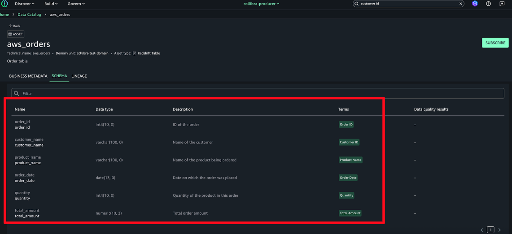Screen dimensions: 512x234
Task: Click the Filter field magnifier icon
Action: click(17, 93)
